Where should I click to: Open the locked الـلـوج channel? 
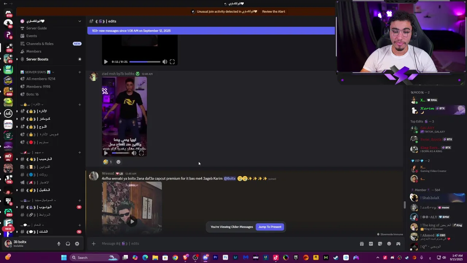pos(51,126)
